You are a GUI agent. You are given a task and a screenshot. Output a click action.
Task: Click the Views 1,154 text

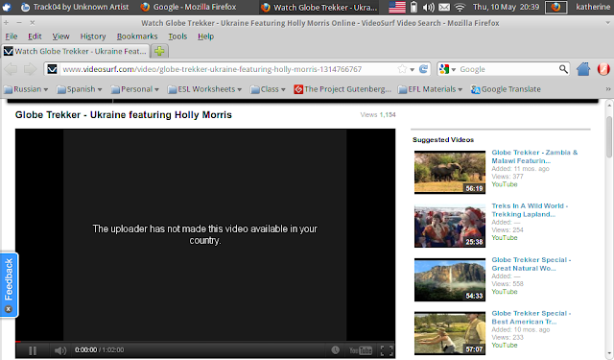[378, 115]
